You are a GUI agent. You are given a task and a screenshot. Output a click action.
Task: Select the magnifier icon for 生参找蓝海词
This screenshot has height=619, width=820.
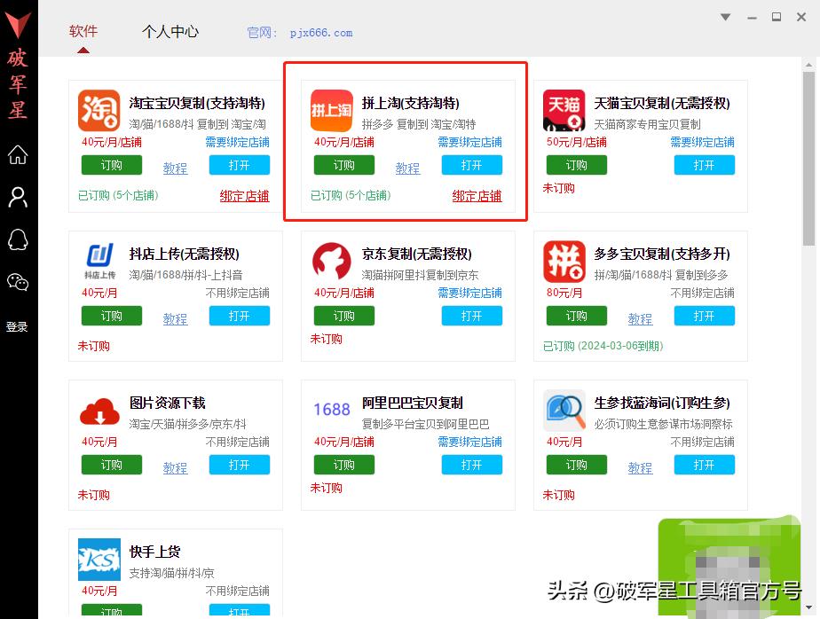pyautogui.click(x=564, y=410)
